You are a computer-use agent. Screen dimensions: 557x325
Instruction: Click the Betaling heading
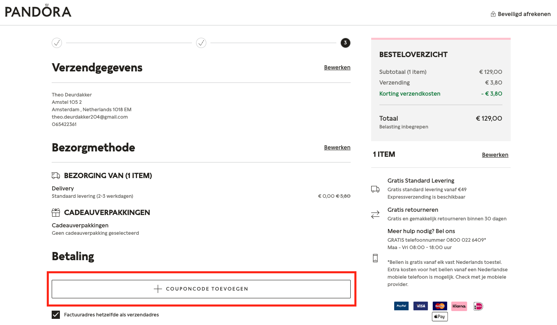click(x=73, y=256)
